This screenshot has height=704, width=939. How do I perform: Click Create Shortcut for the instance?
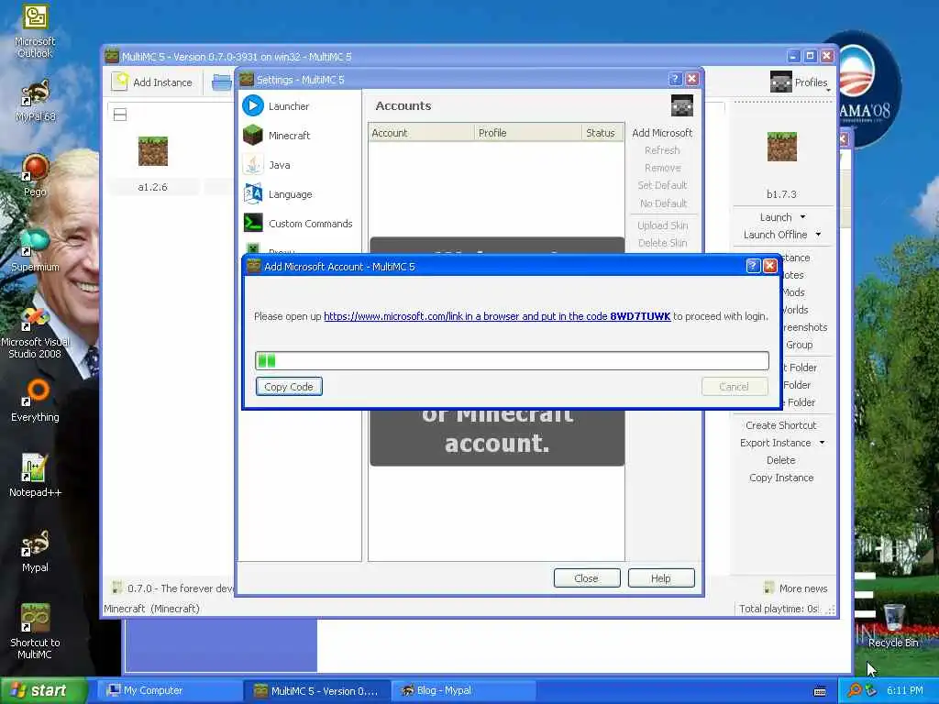(781, 425)
